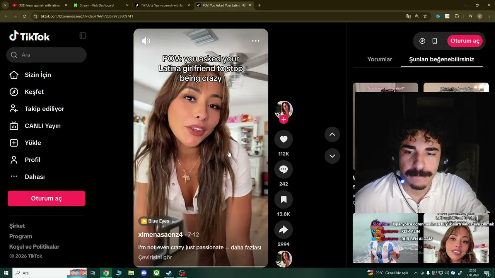The height and width of the screenshot is (278, 495).
Task: Click the TikTok logo
Action: (30, 36)
